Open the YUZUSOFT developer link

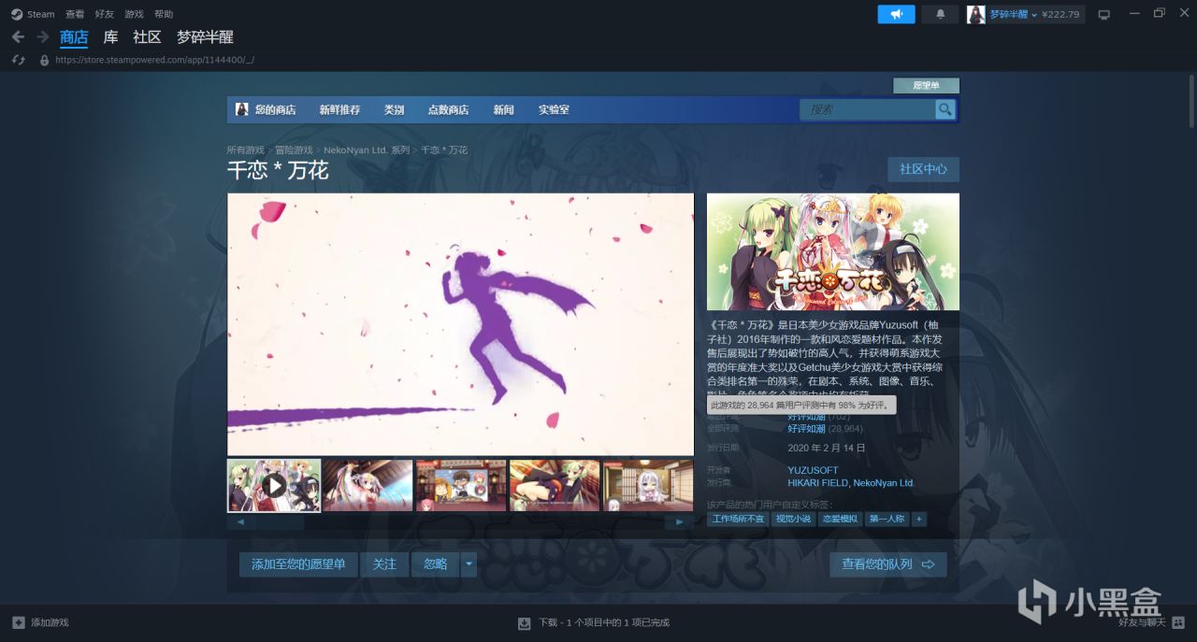[x=813, y=470]
